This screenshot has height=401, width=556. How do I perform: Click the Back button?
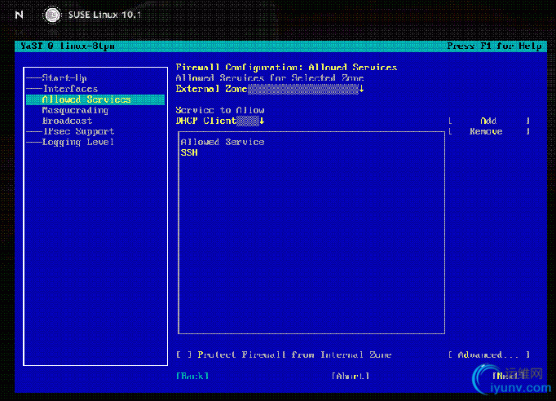pos(192,377)
